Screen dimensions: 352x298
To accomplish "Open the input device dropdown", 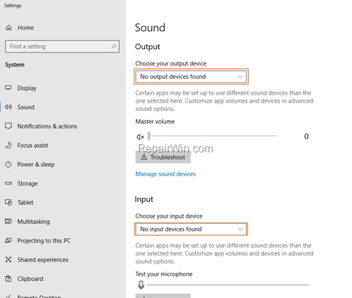I will [191, 229].
